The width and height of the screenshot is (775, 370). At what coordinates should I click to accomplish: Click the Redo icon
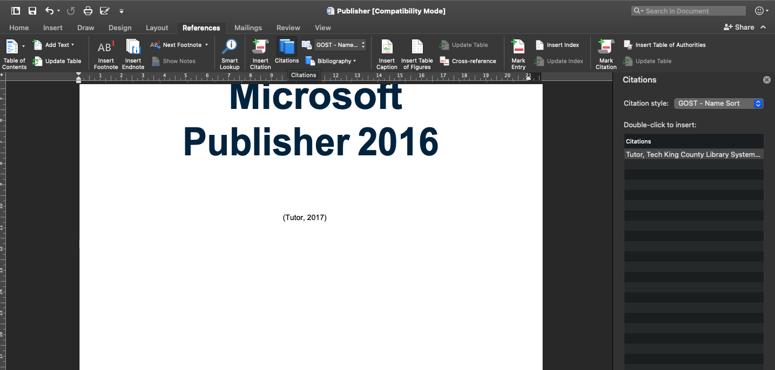point(71,11)
